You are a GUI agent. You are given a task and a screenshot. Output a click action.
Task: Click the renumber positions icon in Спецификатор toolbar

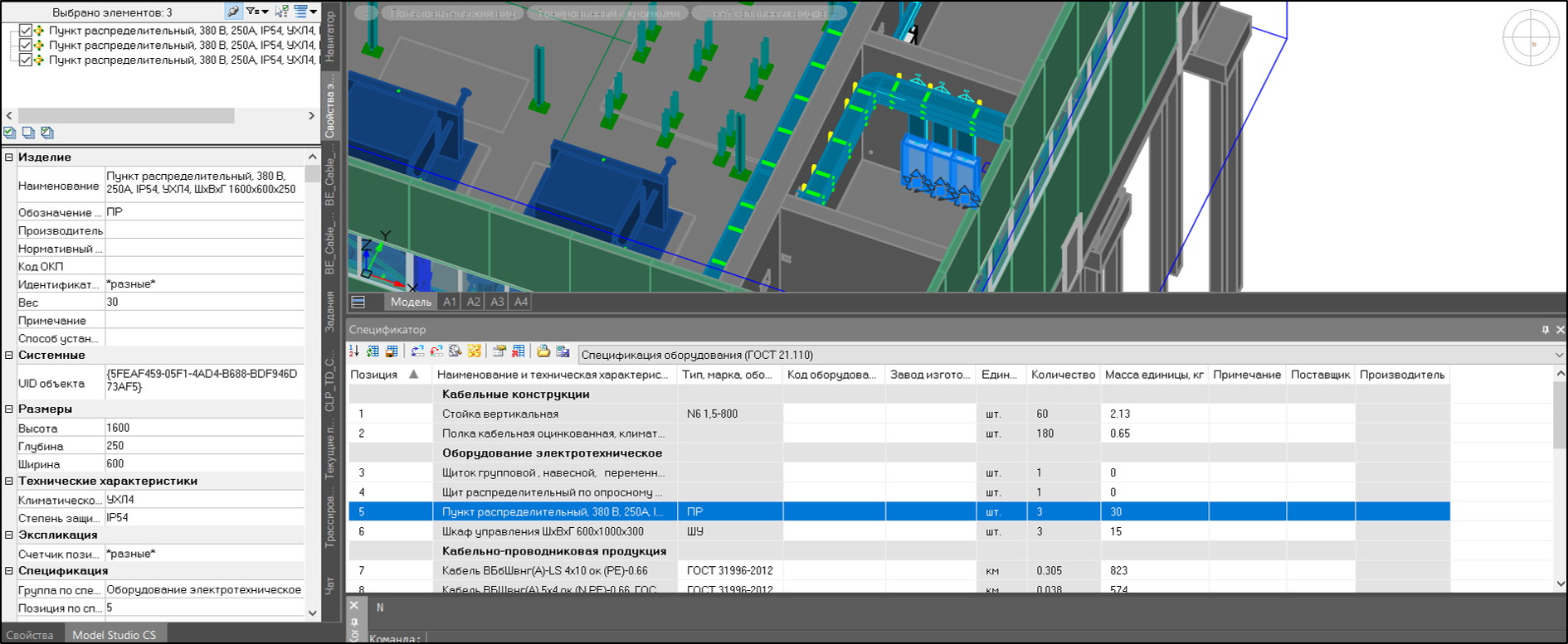coord(354,351)
